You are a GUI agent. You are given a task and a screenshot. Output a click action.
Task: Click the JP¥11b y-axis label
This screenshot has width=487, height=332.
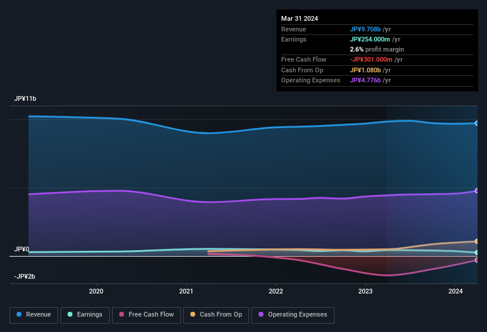coord(25,98)
